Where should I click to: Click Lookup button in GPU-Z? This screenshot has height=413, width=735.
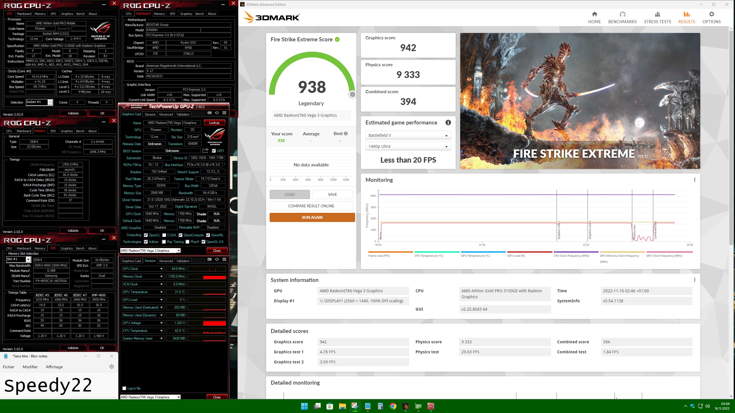pos(214,123)
